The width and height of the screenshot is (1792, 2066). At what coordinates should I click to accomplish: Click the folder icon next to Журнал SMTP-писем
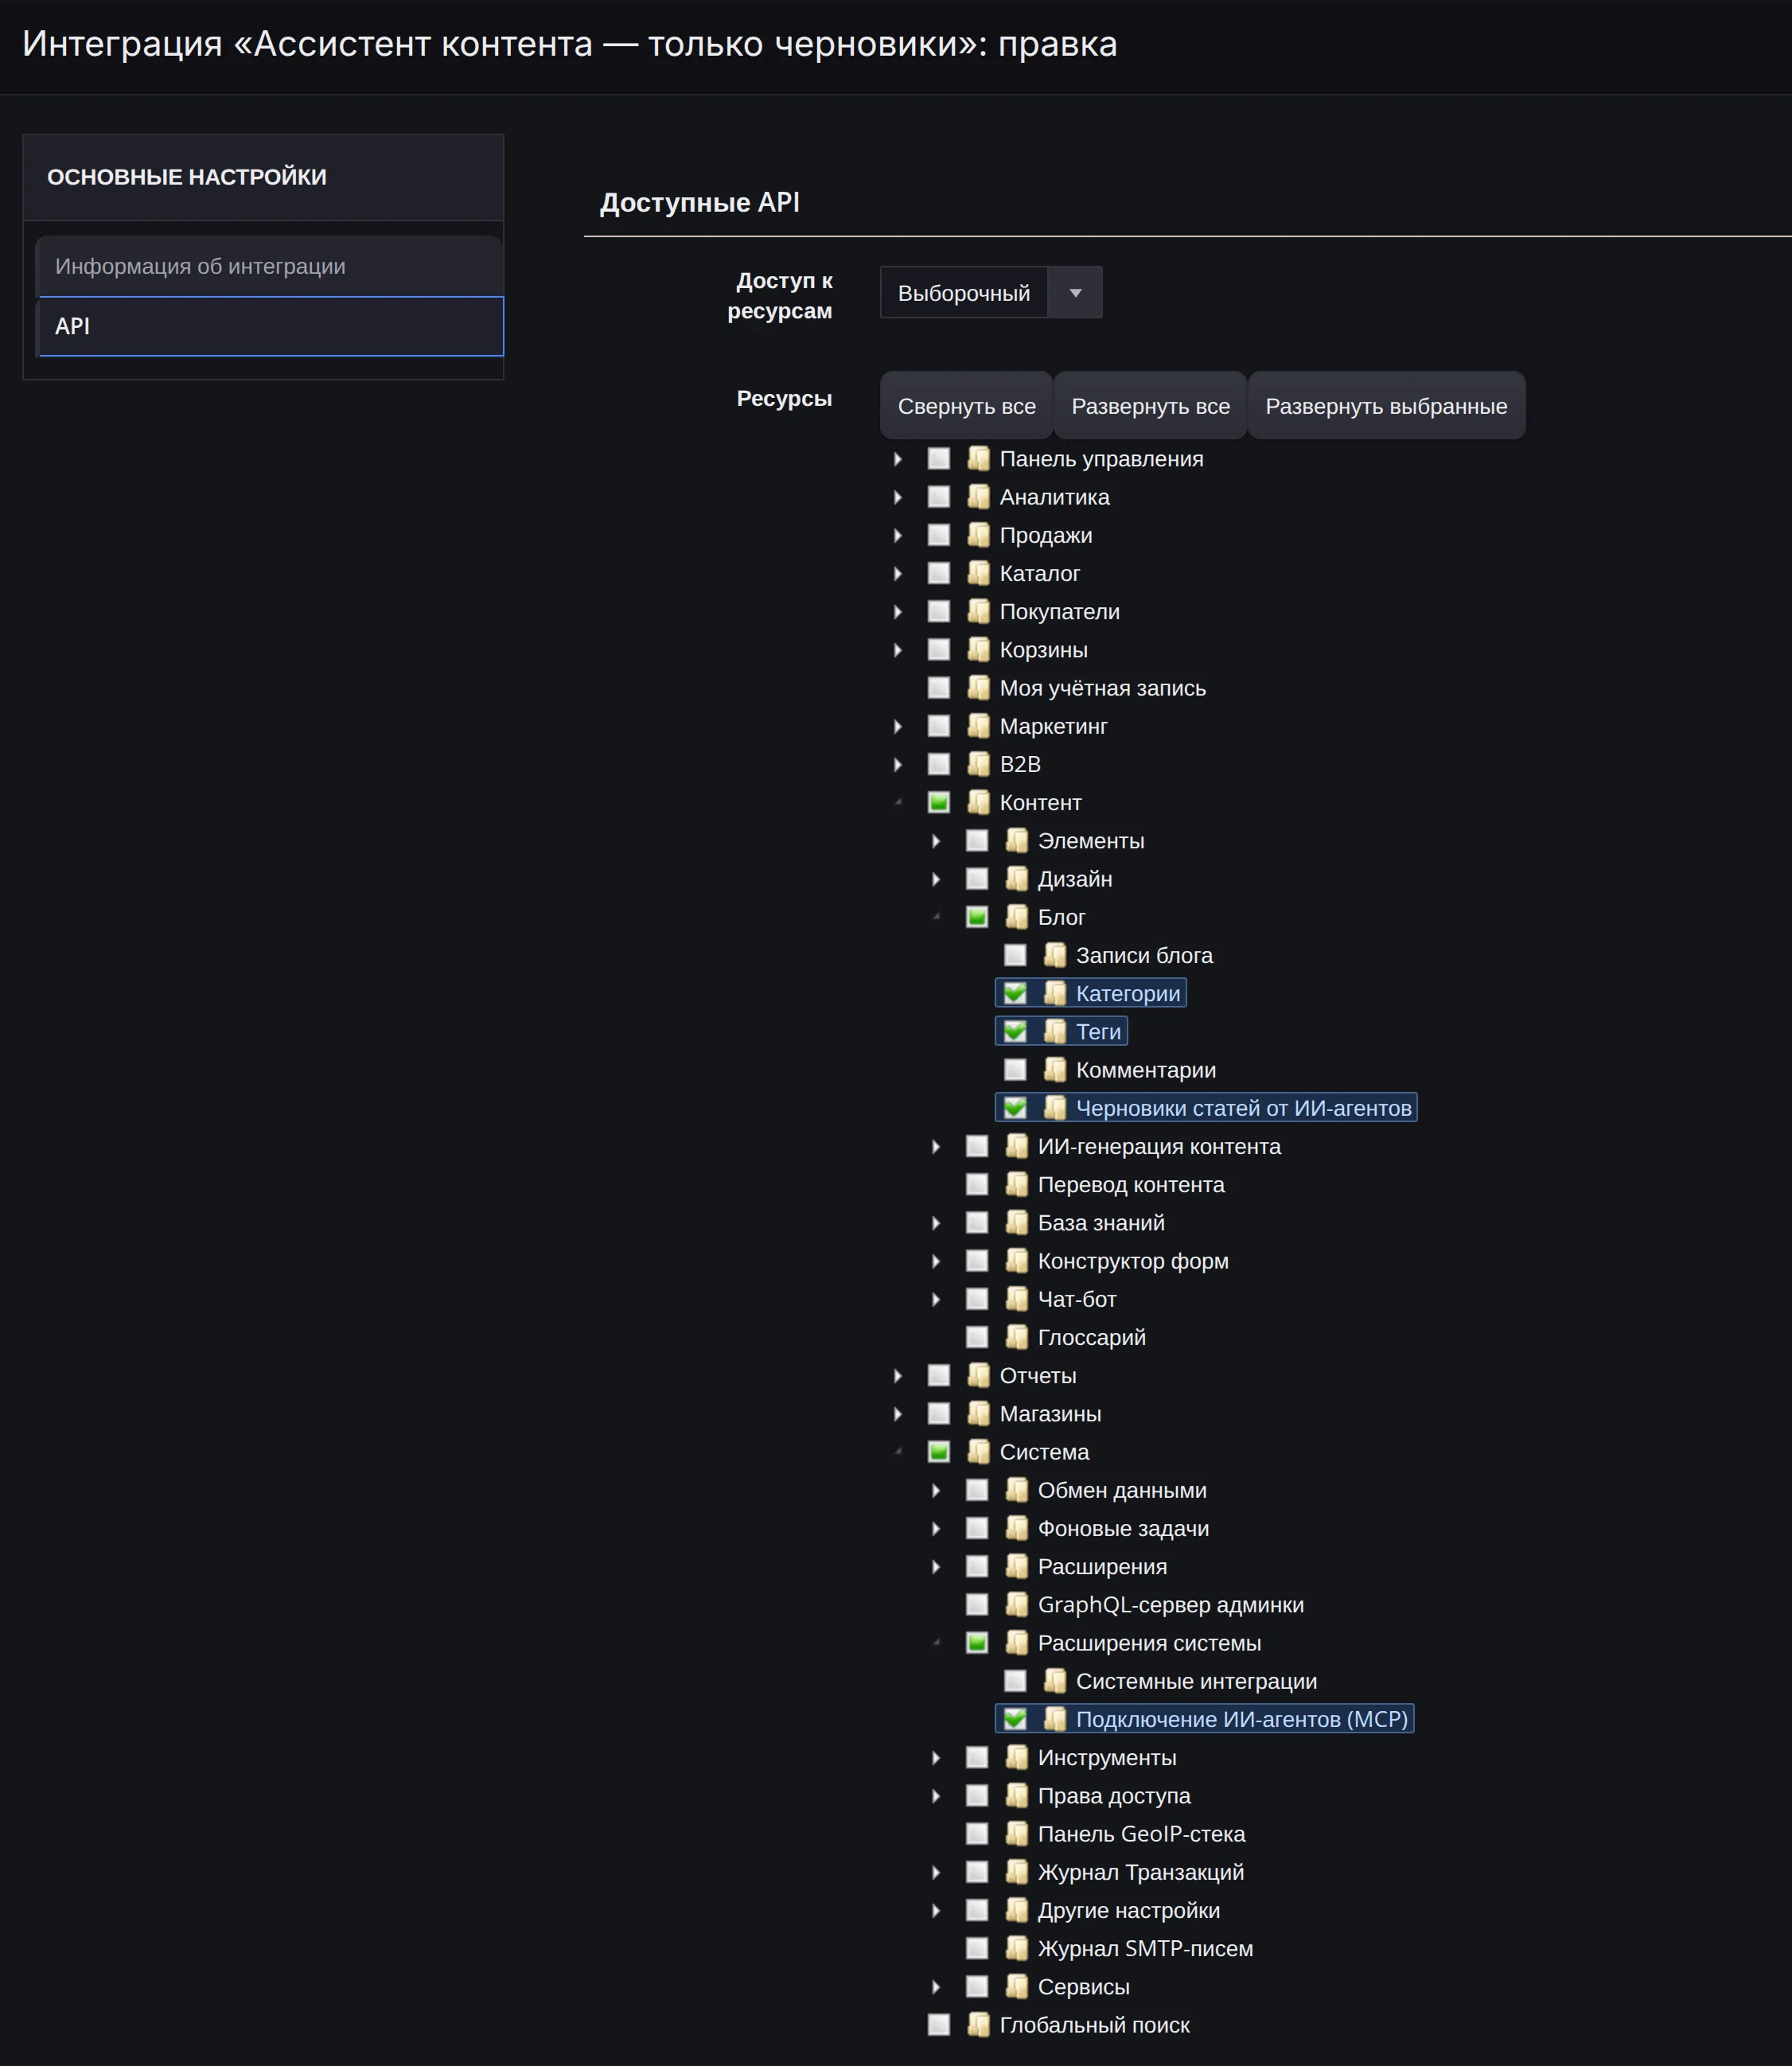pyautogui.click(x=1016, y=1948)
